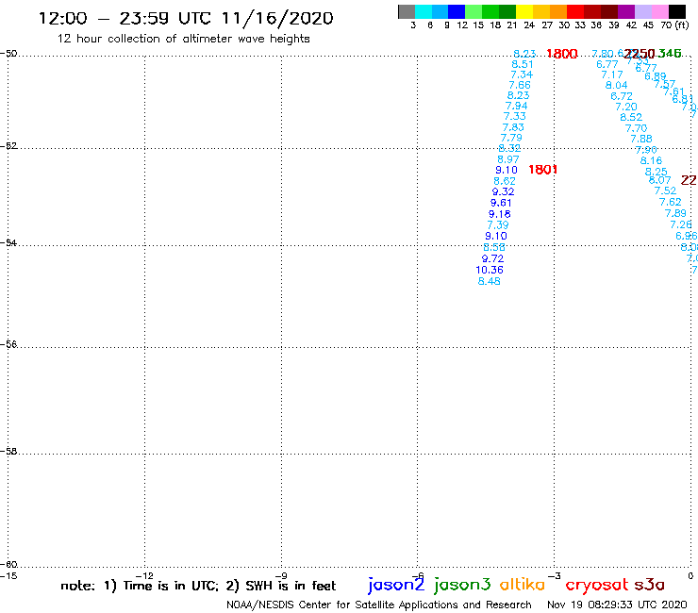Click the 7.88 wave height value

pyautogui.click(x=641, y=139)
